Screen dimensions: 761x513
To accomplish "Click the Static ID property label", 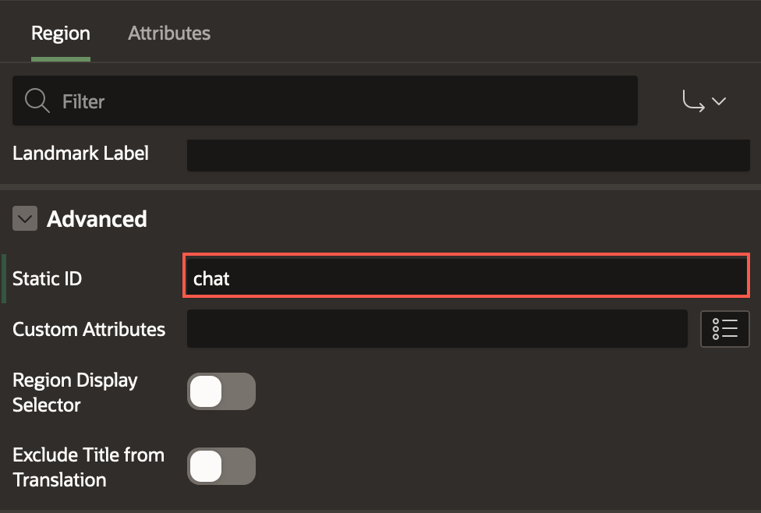I will [47, 278].
